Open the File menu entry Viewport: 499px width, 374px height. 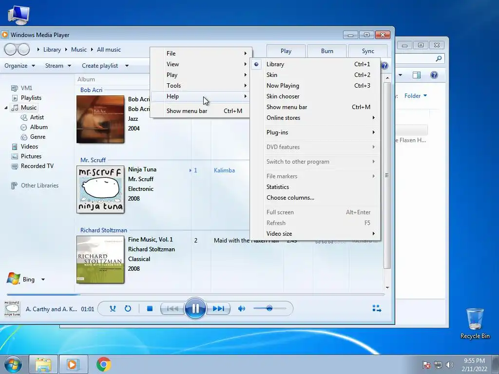201,54
